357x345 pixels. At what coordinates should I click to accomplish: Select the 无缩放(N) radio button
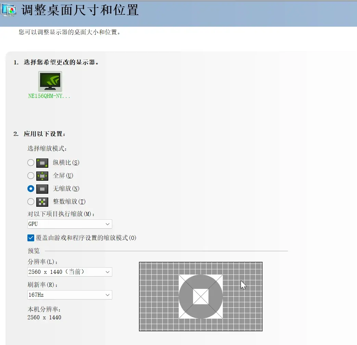click(x=31, y=189)
